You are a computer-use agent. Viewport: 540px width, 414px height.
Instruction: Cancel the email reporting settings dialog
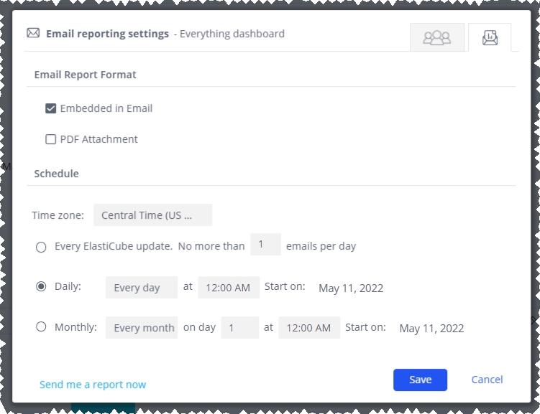pos(487,380)
